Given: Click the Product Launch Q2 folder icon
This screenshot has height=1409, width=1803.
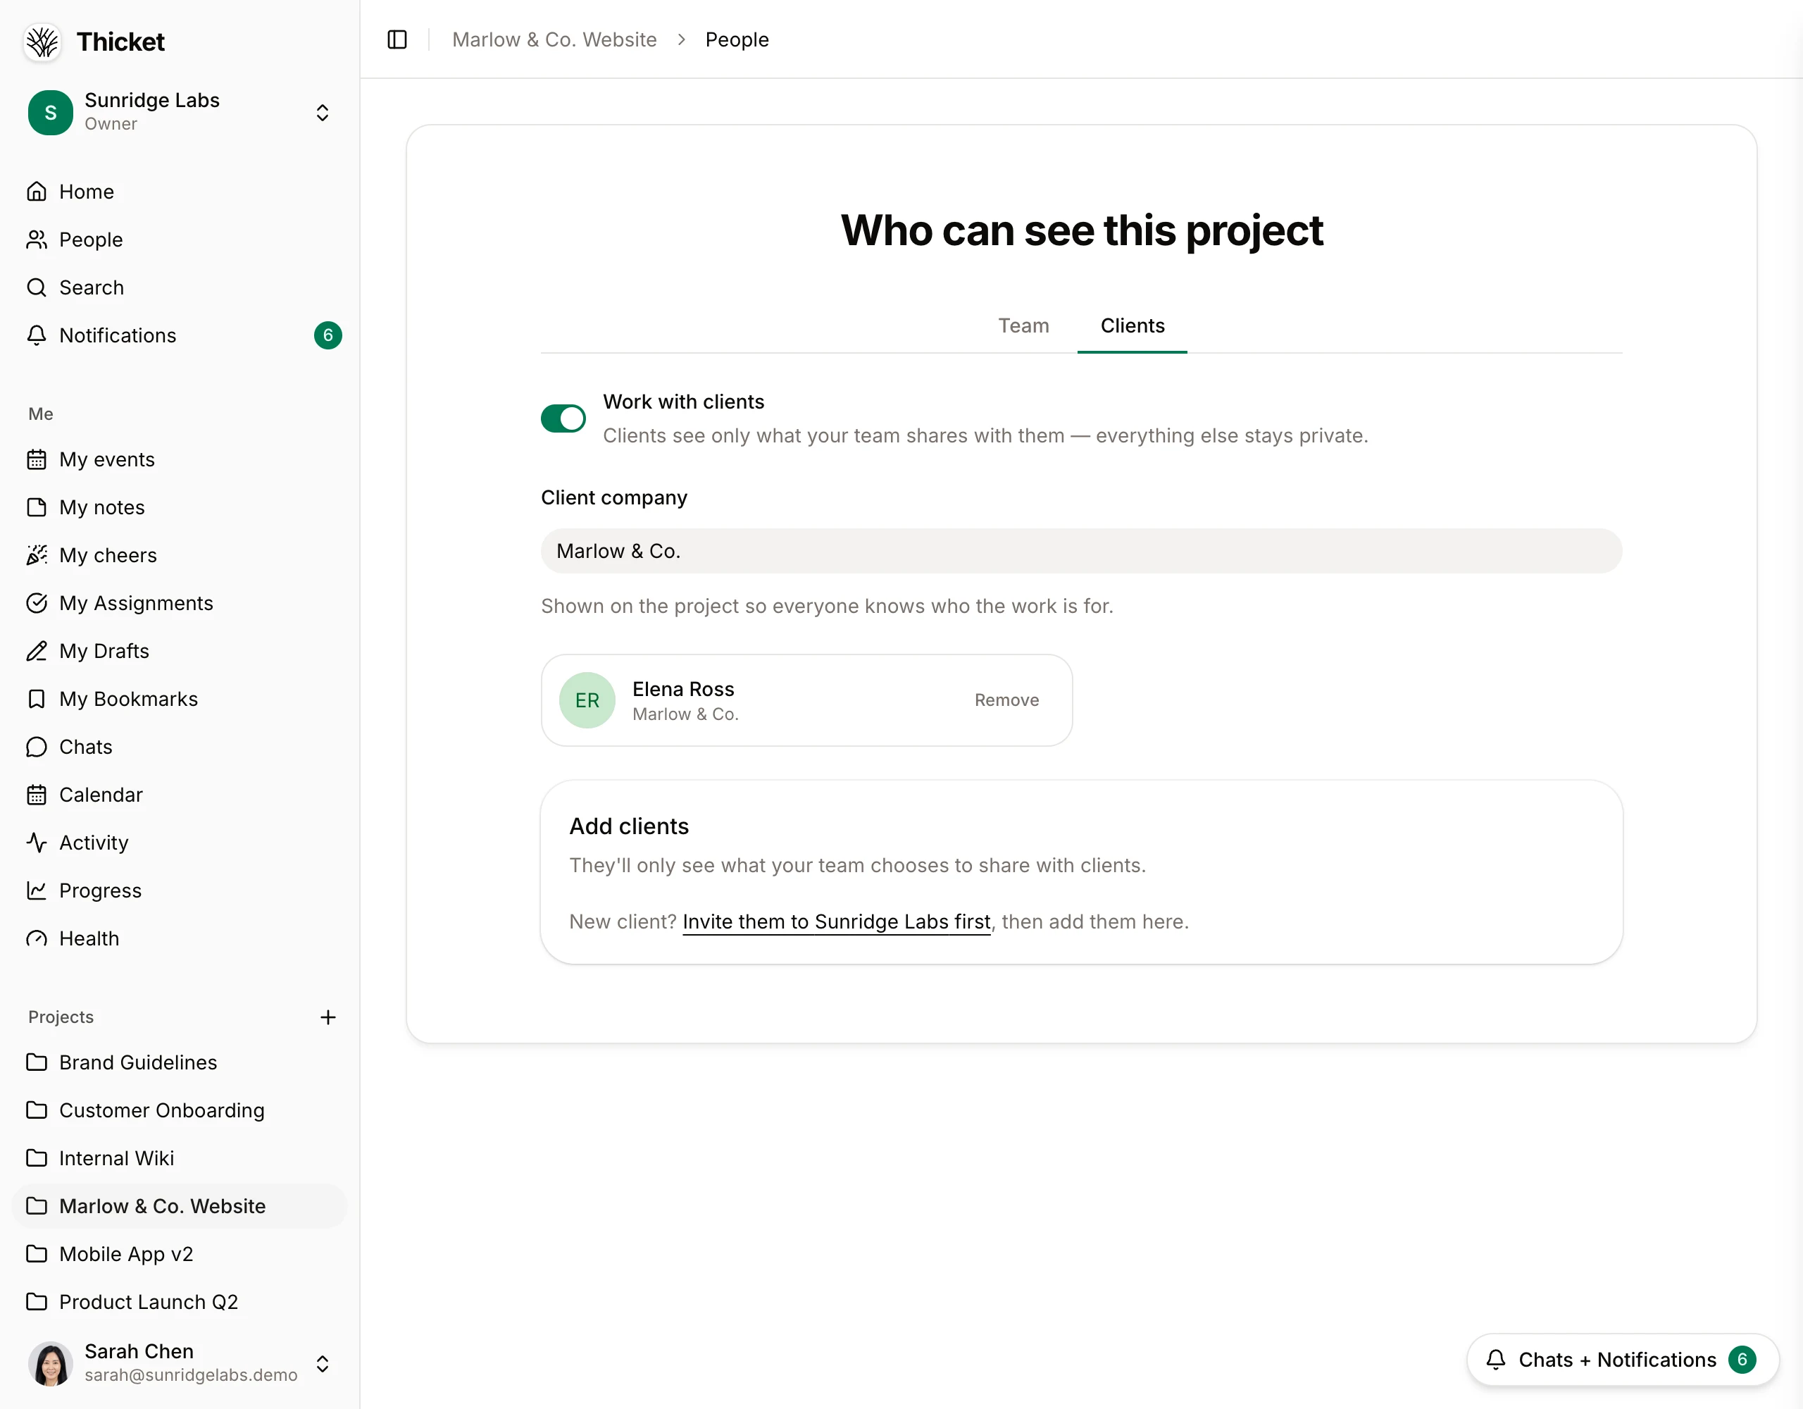Looking at the screenshot, I should 37,1302.
